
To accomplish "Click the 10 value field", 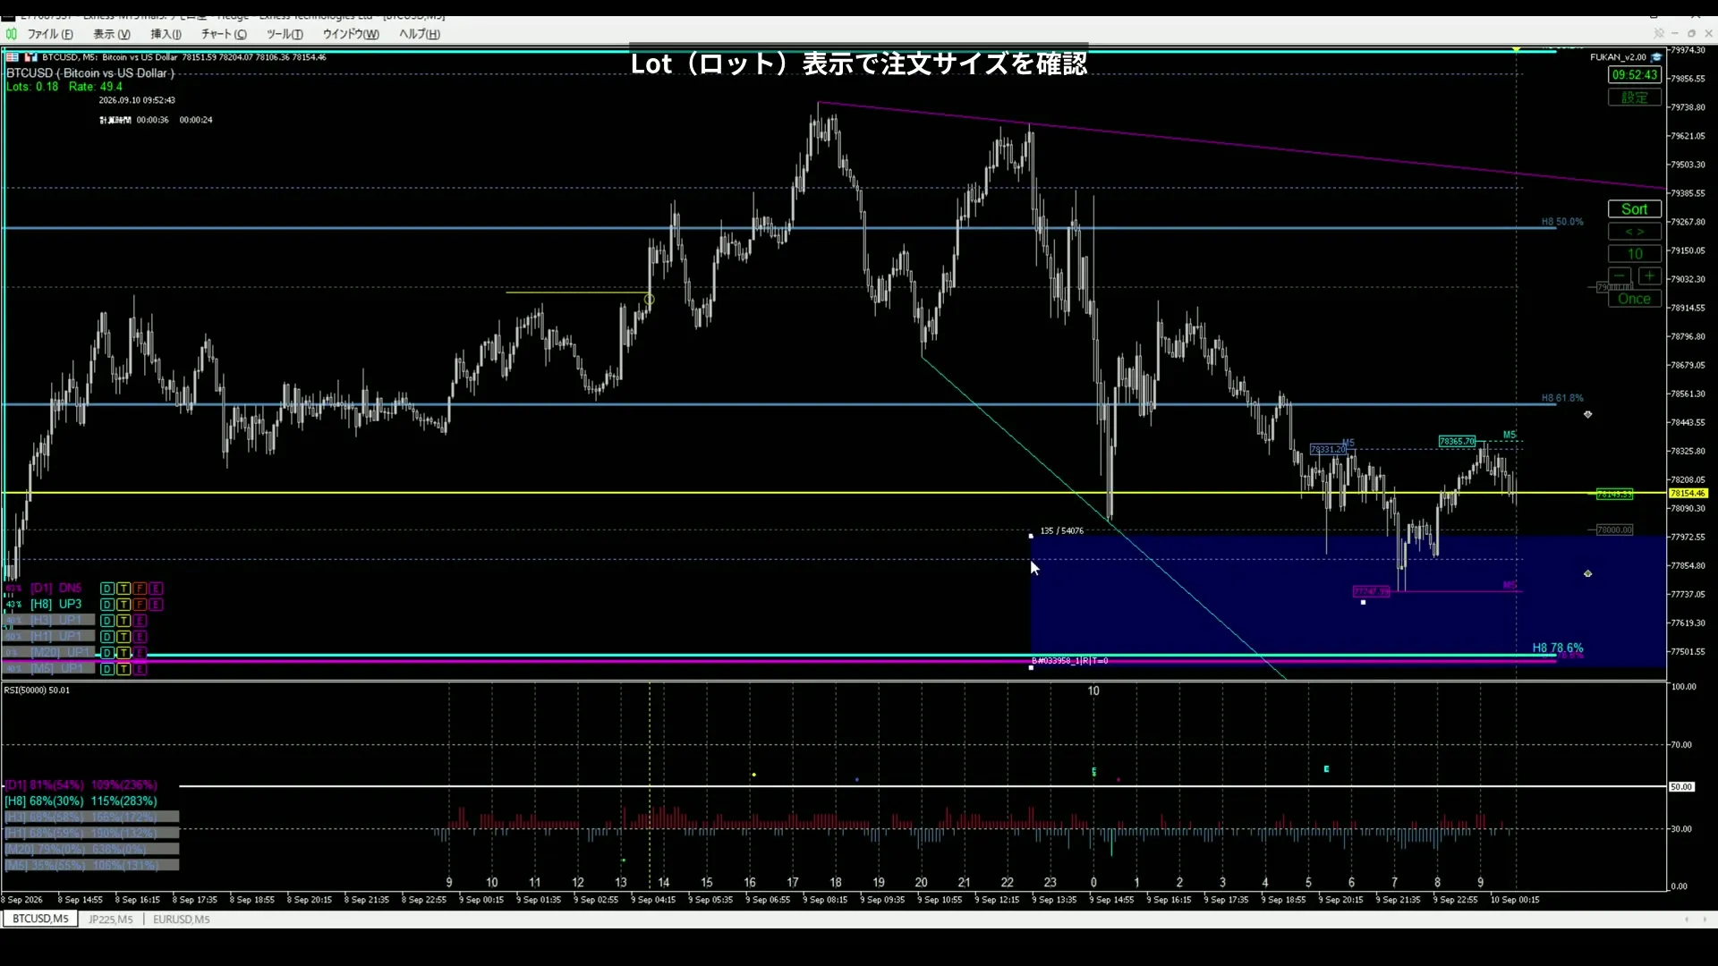I will pos(1635,254).
